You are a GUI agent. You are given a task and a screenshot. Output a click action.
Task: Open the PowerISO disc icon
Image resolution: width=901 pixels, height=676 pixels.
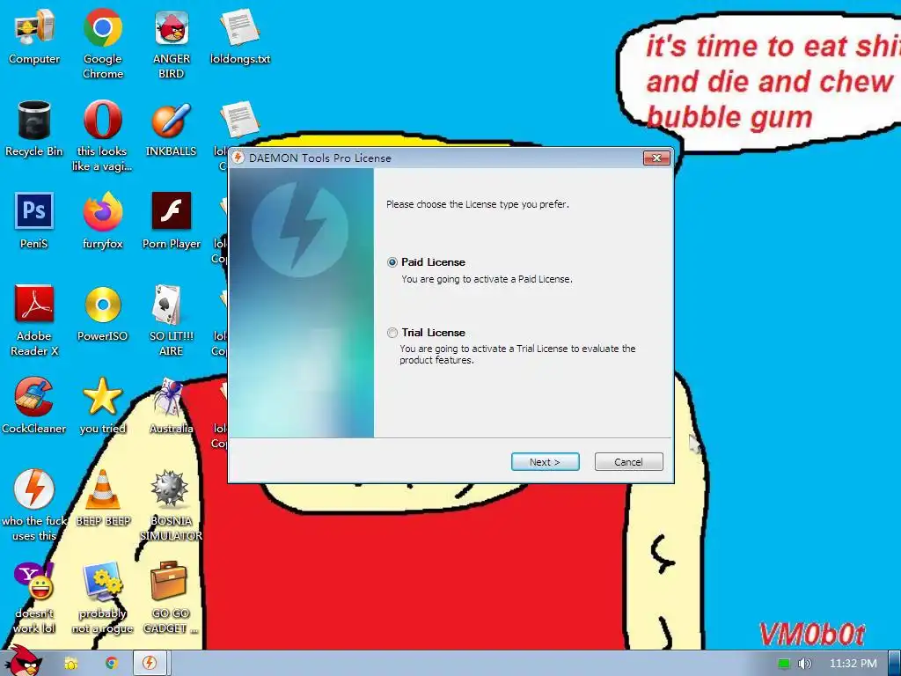tap(102, 305)
